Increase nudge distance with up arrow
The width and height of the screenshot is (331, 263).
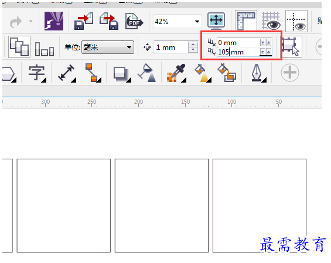pos(193,45)
